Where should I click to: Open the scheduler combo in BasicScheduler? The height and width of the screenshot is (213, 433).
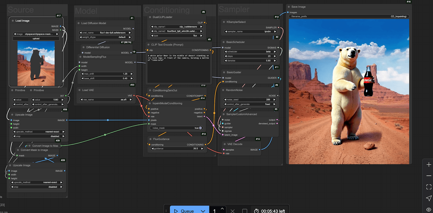[x=250, y=52]
